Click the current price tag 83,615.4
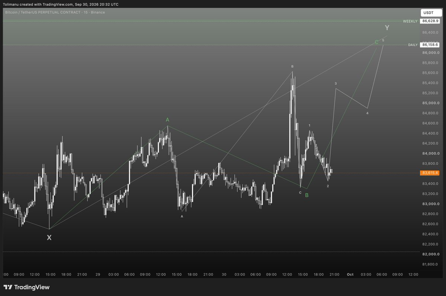Screen dimensions: 446x296 (x=430, y=173)
